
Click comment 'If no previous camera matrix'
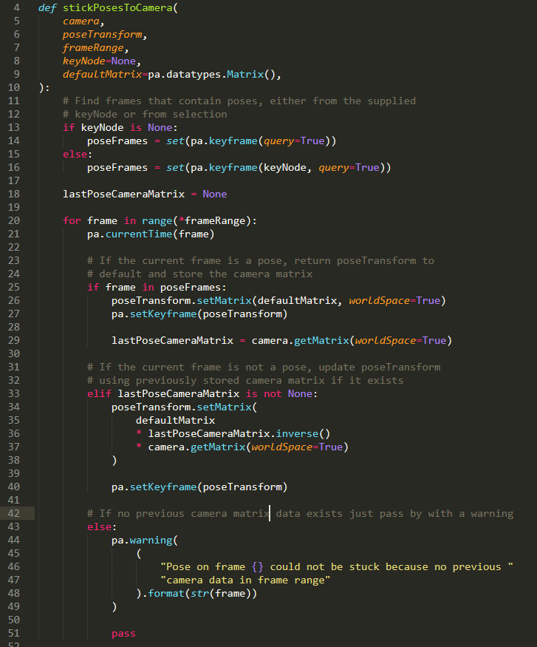click(x=178, y=514)
